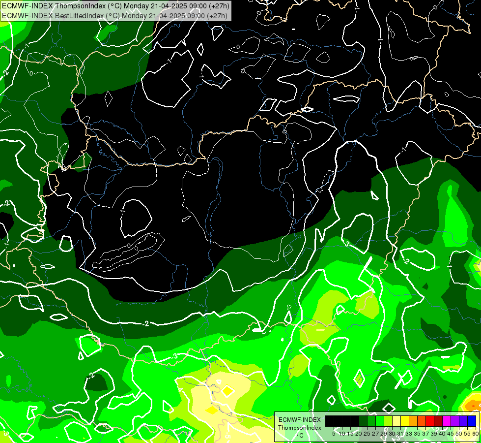Select the medium green 25–27 legend swatch
This screenshot has height=443, width=481.
tap(371, 421)
